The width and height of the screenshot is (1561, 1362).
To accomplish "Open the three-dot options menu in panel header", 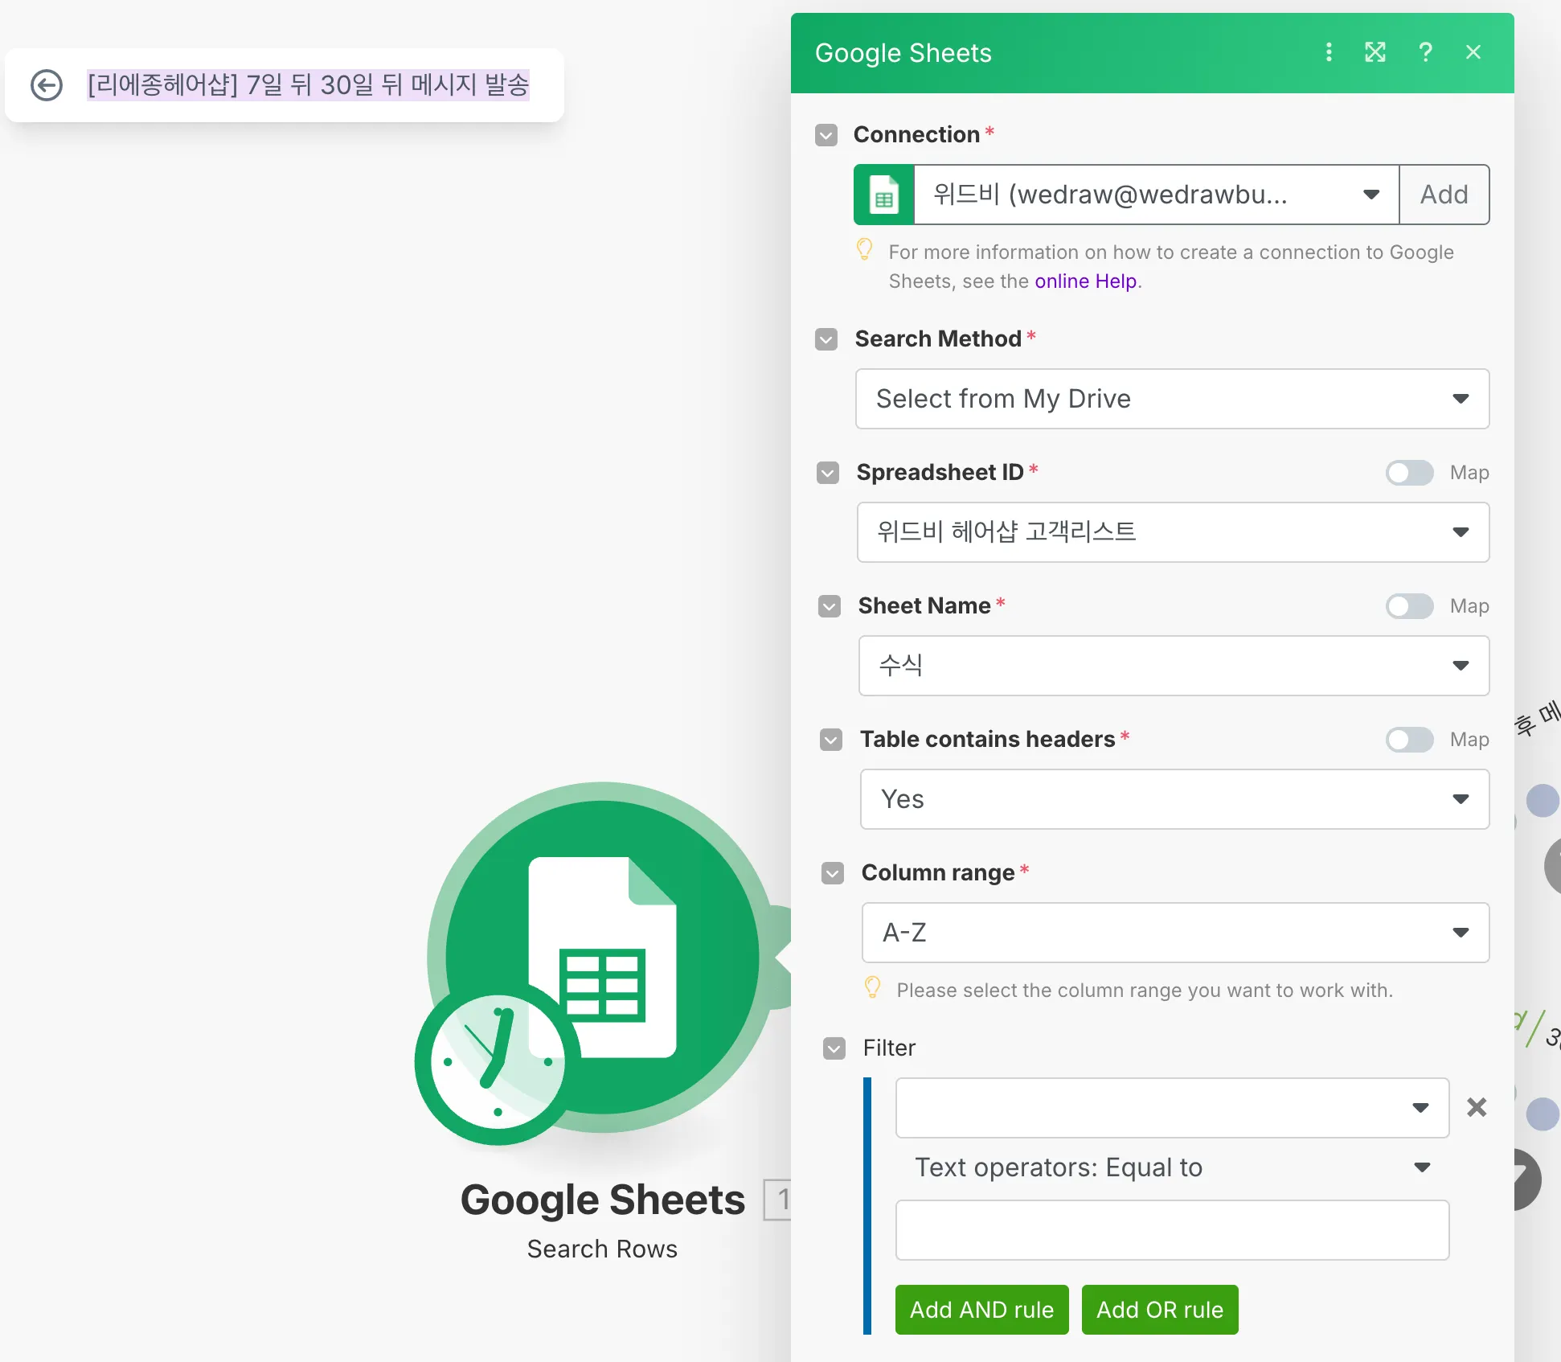I will point(1329,52).
